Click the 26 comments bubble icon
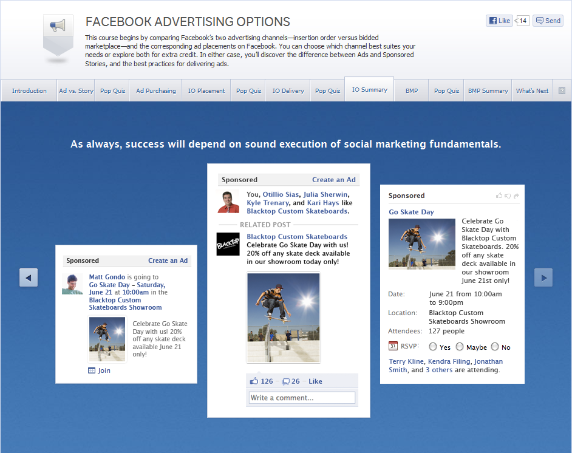Viewport: 572px width, 453px height. click(286, 381)
